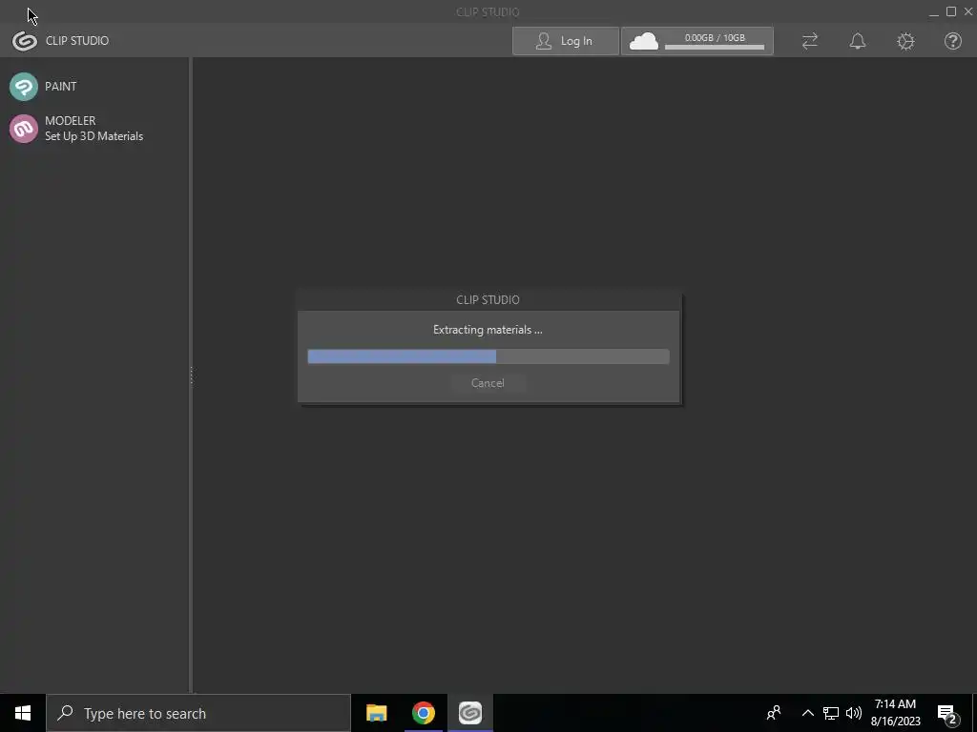Open the People icon in system tray
The height and width of the screenshot is (732, 977).
point(774,713)
